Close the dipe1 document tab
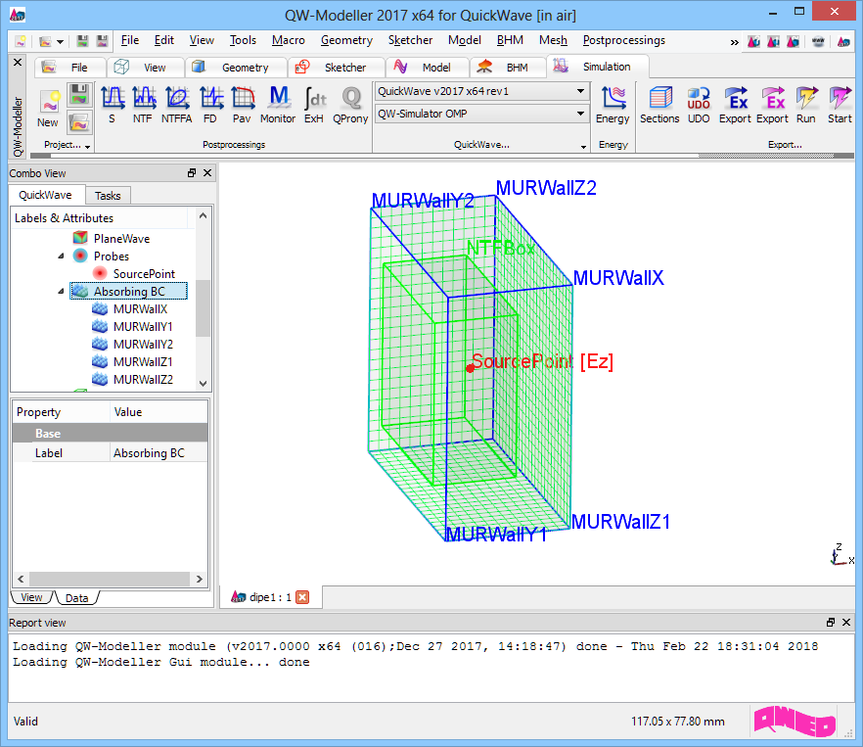Viewport: 863px width, 747px height. 302,597
